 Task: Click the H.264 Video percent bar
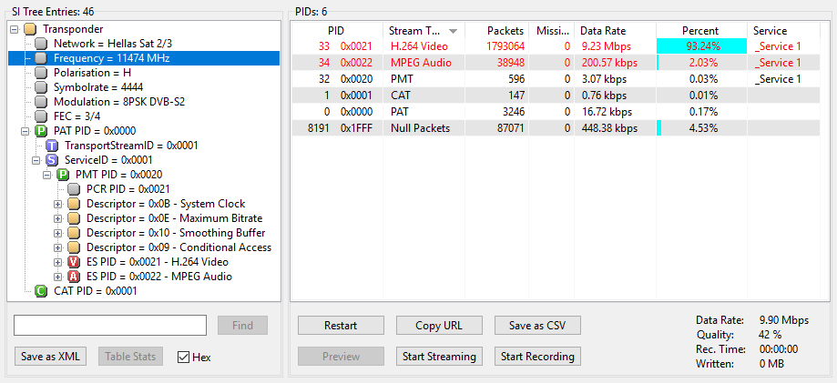[x=701, y=45]
